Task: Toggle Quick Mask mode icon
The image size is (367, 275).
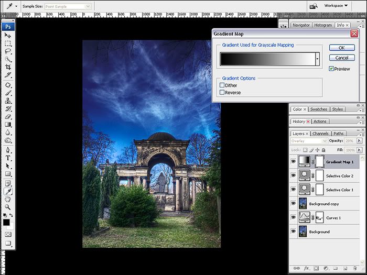Action: [x=8, y=234]
